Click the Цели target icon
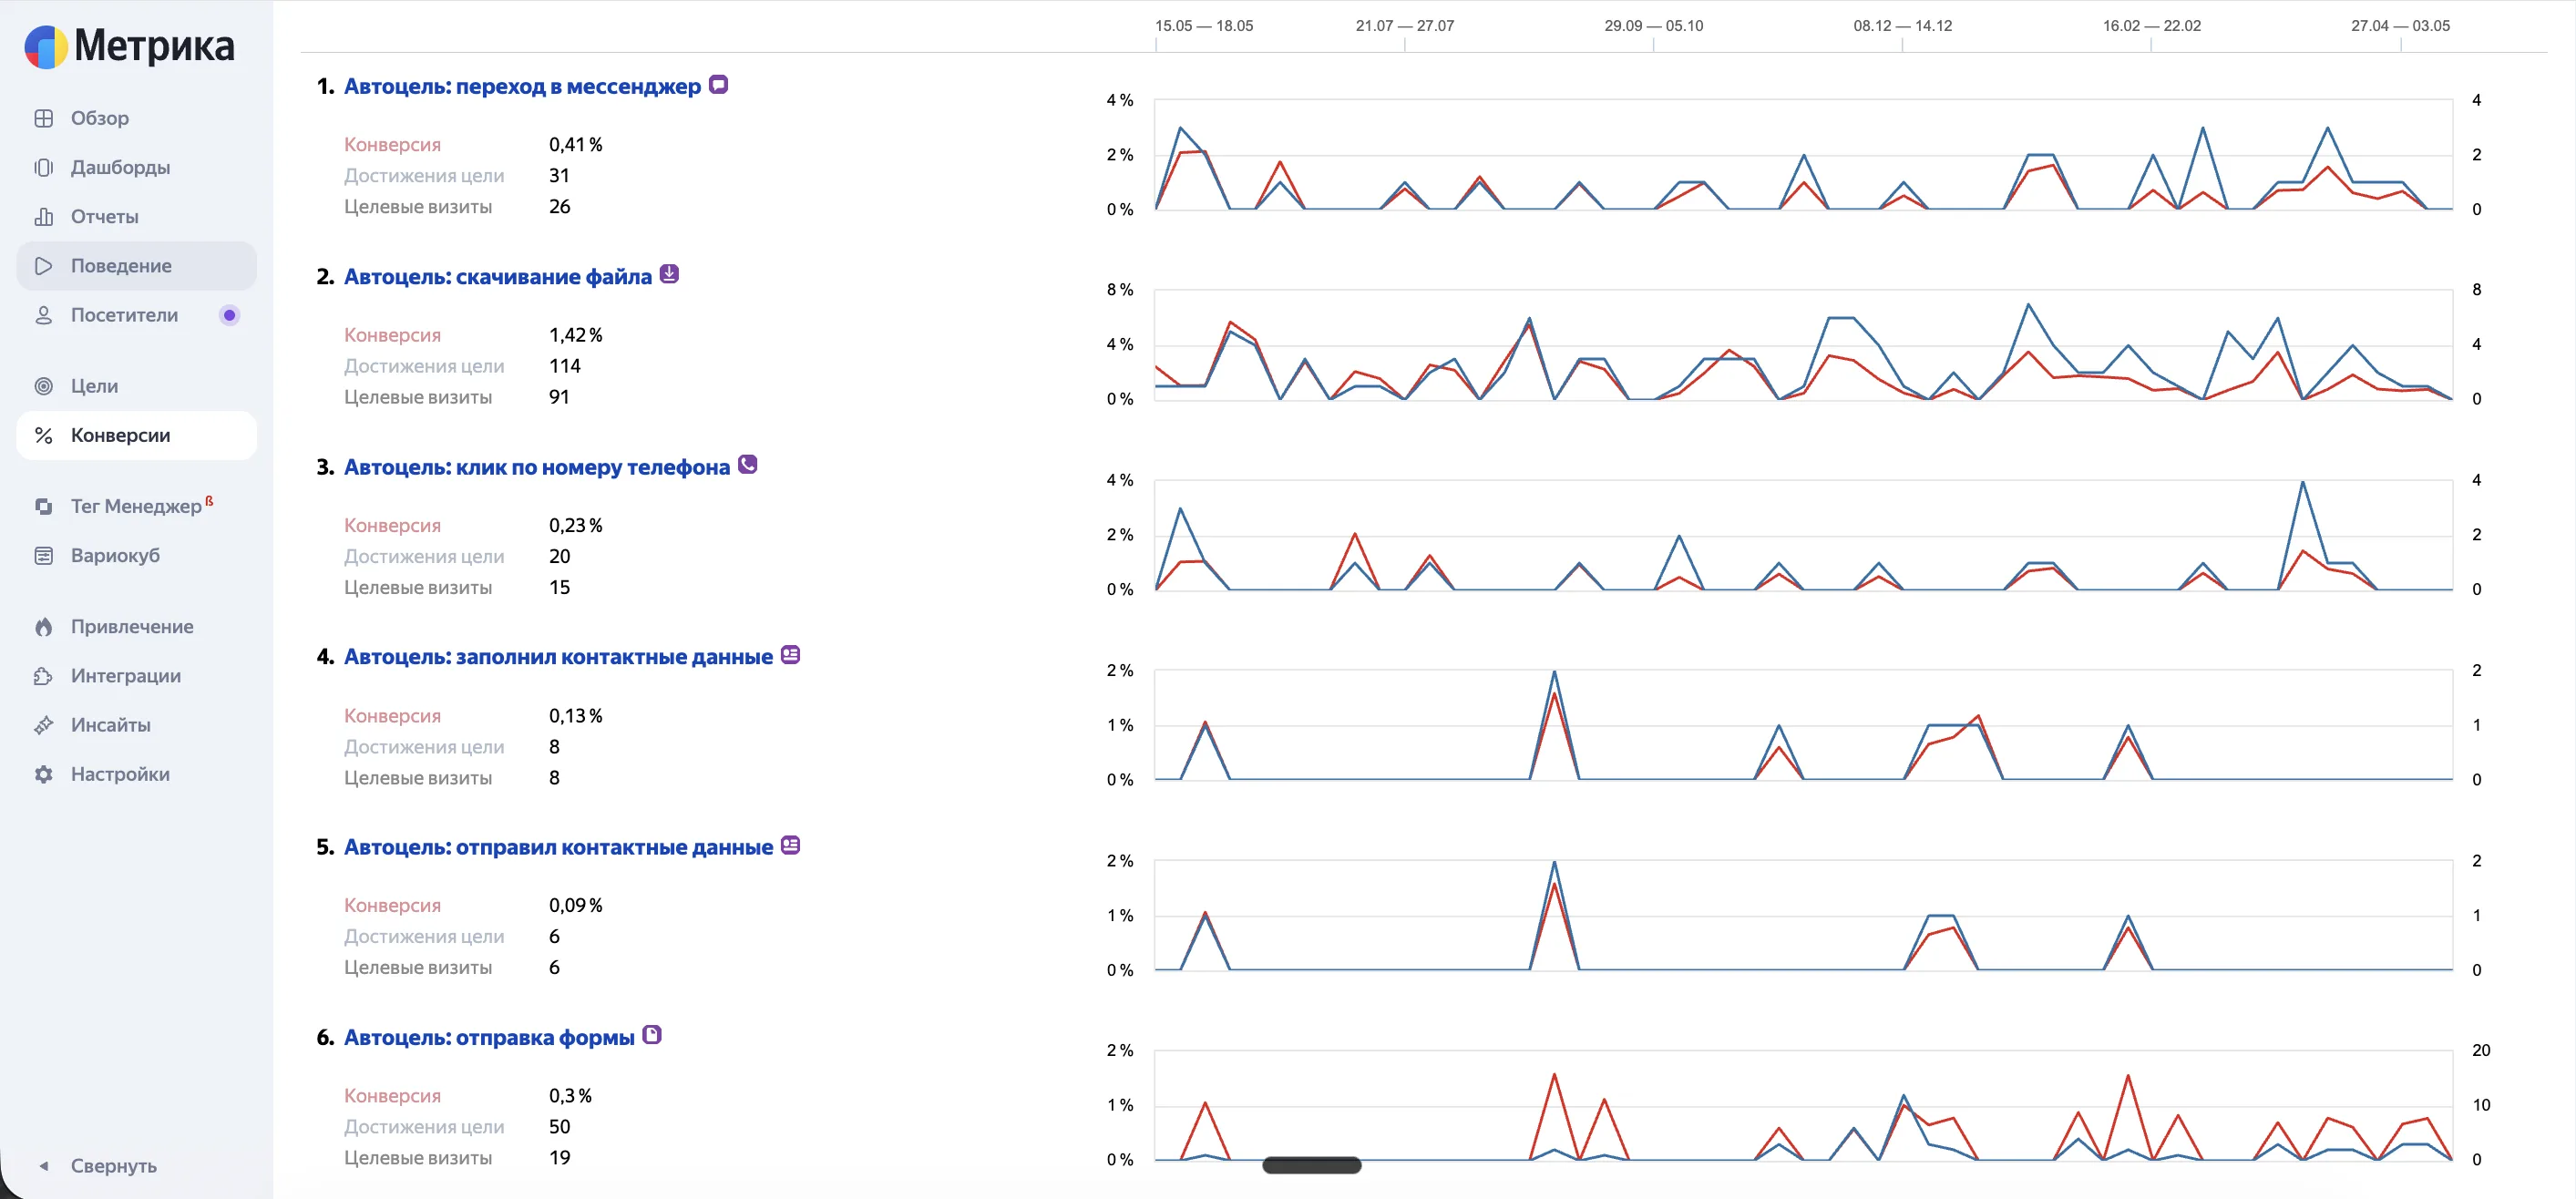The width and height of the screenshot is (2576, 1199). (x=44, y=386)
